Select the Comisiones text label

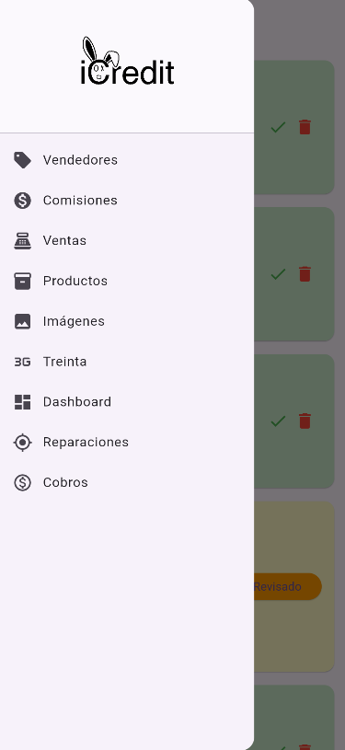[80, 200]
